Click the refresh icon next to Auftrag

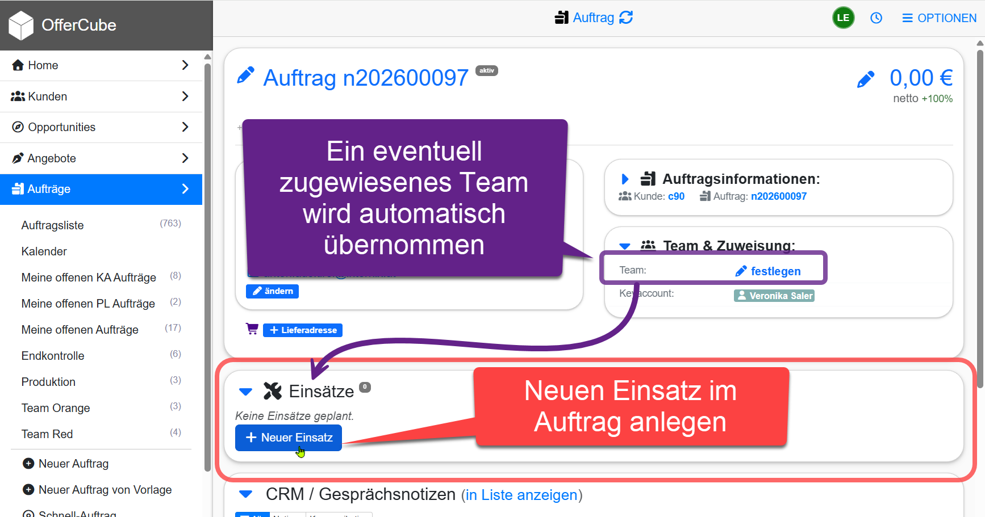tap(626, 18)
